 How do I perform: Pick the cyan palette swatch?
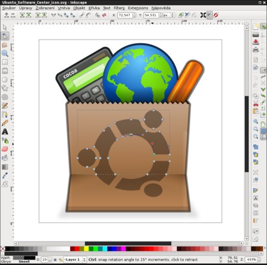(x=105, y=249)
